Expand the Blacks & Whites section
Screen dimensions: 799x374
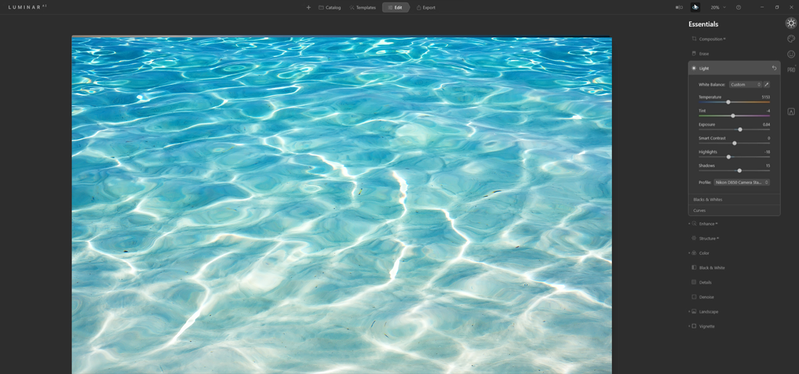pos(707,199)
